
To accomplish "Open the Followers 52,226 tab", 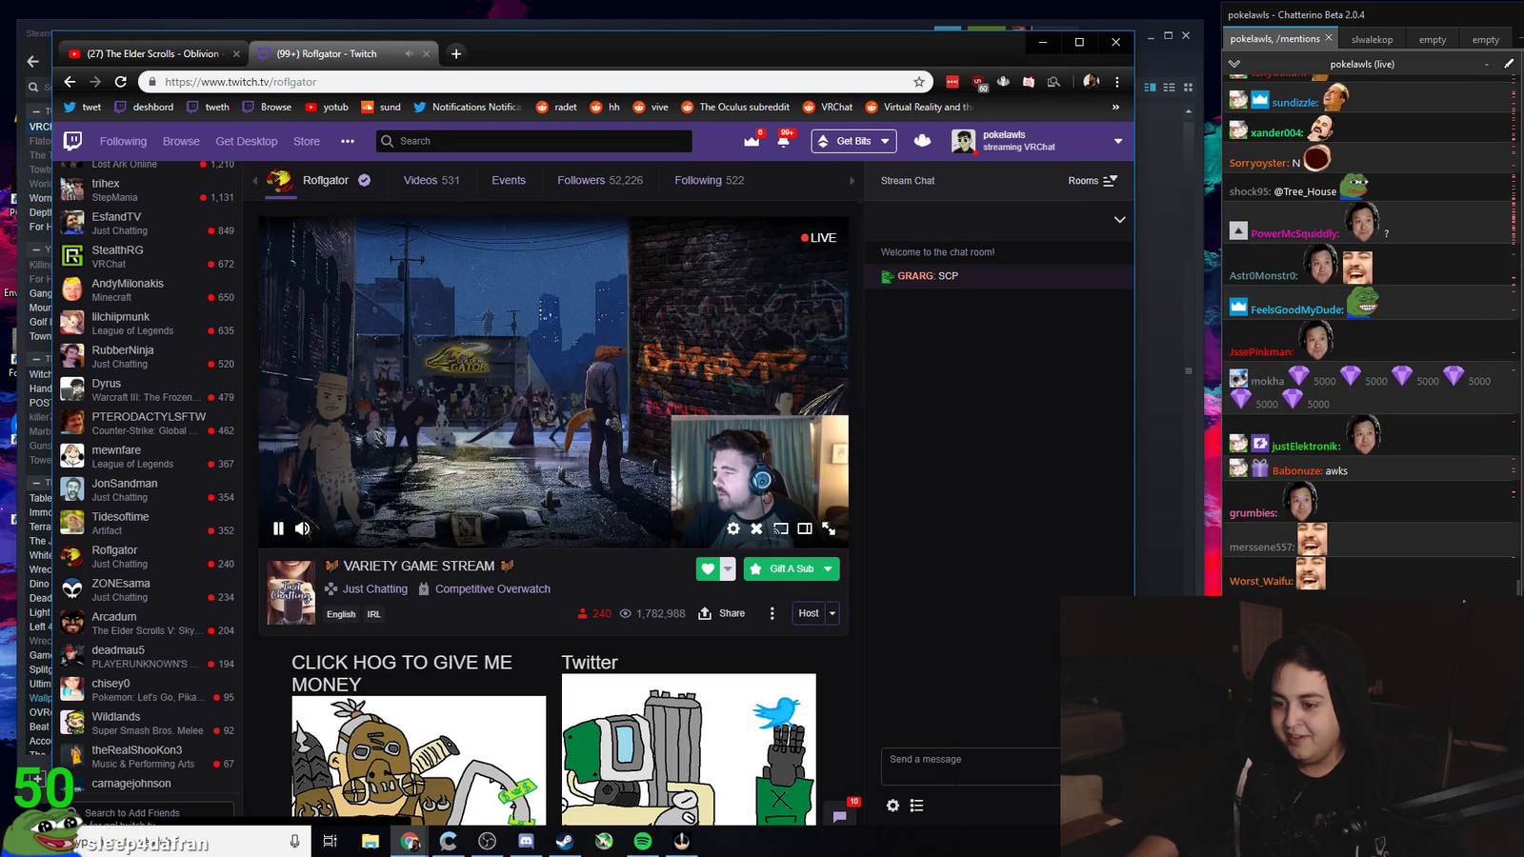I will [x=600, y=180].
